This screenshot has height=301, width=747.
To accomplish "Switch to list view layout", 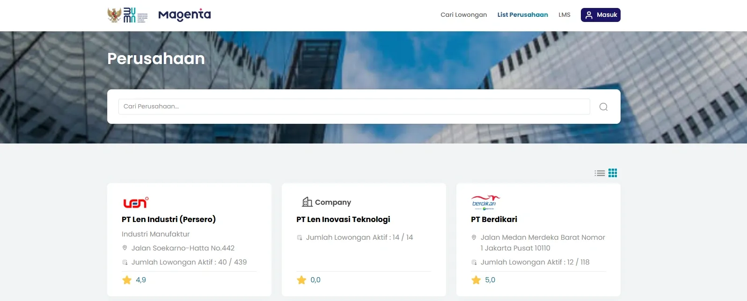I will (600, 173).
